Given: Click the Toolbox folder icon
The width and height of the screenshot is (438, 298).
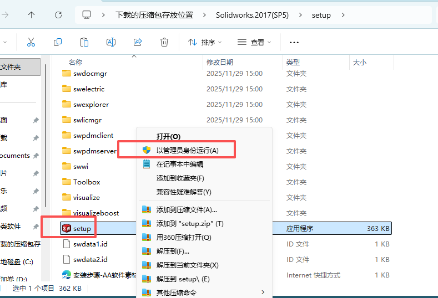Looking at the screenshot, I should coord(67,182).
